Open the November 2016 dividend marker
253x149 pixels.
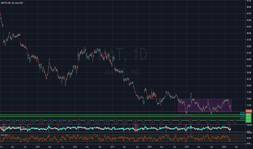108,121
